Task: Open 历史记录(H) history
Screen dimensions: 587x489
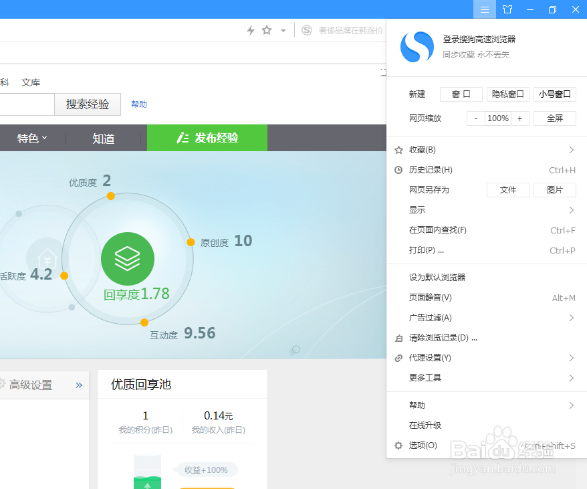Action: (x=486, y=170)
